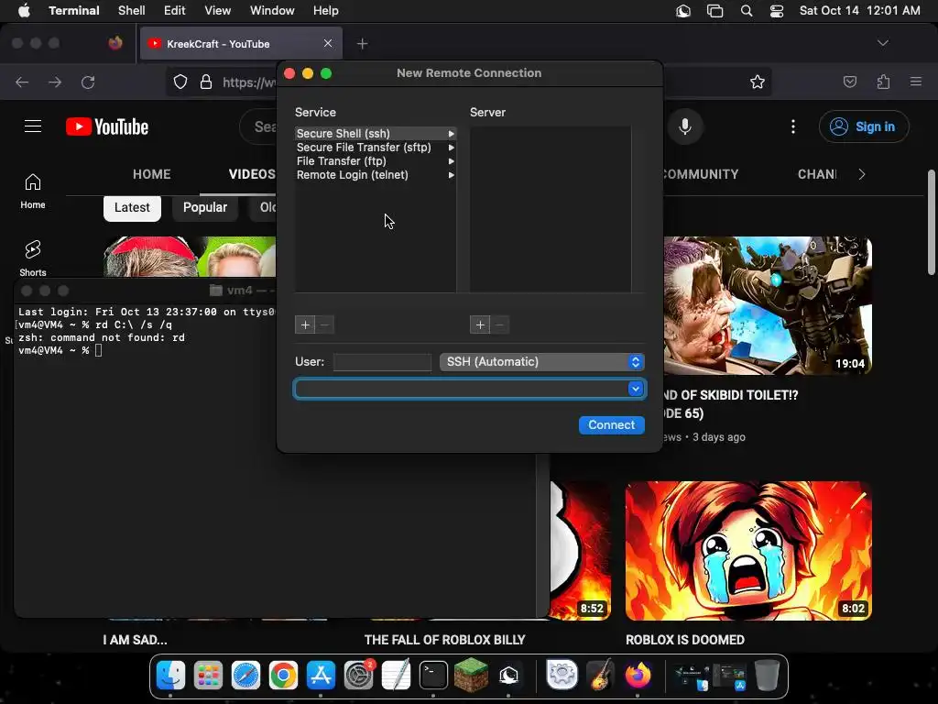The image size is (938, 704).
Task: Open Firefox extensions menu
Action: (x=883, y=82)
